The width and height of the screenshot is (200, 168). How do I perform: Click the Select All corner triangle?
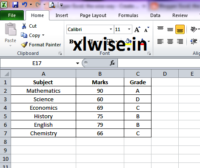point(6,74)
